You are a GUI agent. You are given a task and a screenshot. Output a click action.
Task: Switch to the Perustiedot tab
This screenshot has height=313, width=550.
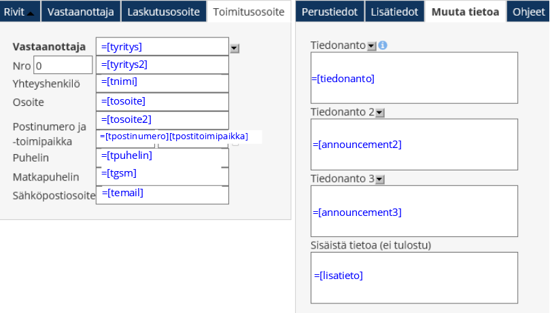click(x=330, y=12)
